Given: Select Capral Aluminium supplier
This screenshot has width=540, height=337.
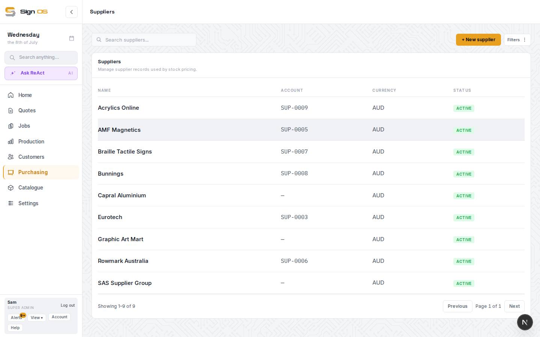Looking at the screenshot, I should (x=311, y=195).
